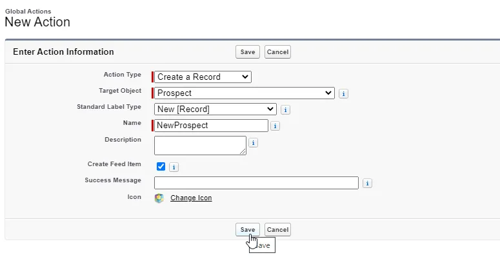This screenshot has height=264, width=500.
Task: Open the Standard Label Type dropdown
Action: pos(215,109)
